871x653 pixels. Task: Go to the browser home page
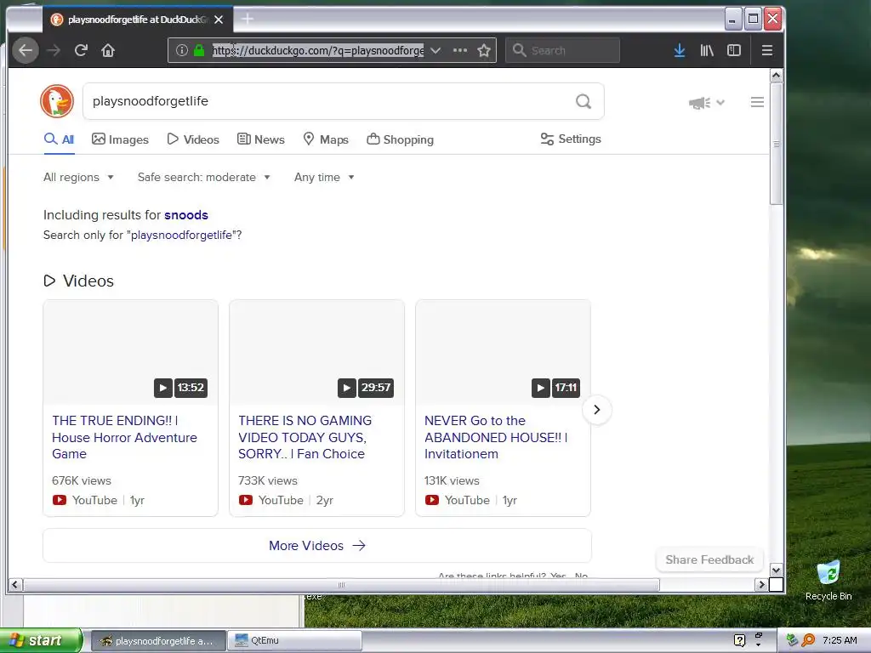pos(108,50)
